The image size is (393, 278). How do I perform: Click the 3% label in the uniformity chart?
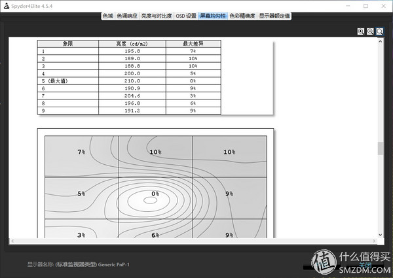click(81, 235)
